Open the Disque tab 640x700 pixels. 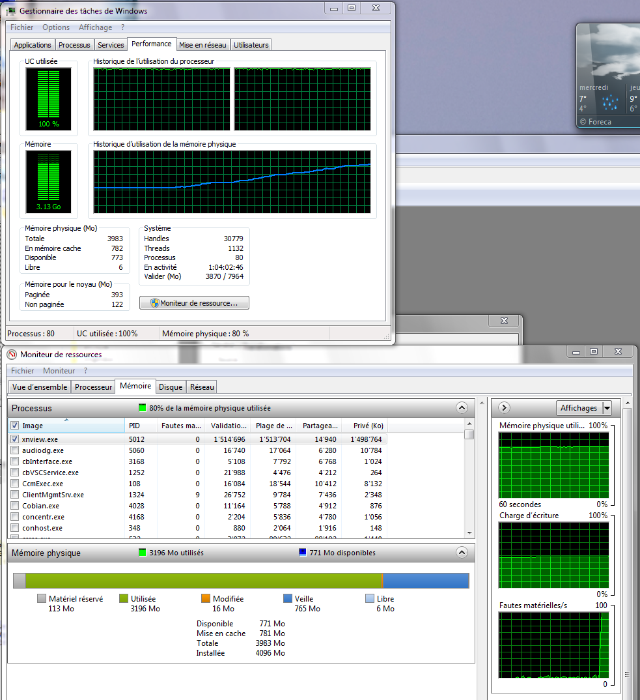[171, 387]
